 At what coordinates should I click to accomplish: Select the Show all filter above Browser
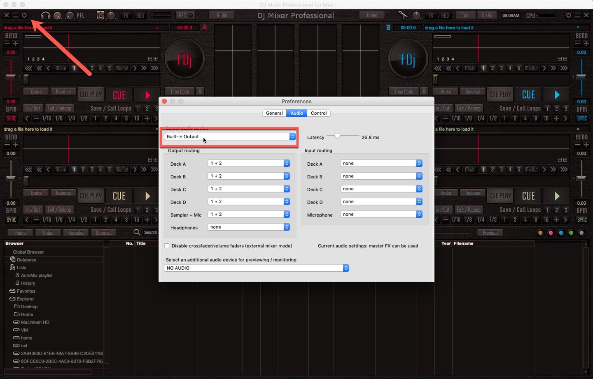coord(103,233)
